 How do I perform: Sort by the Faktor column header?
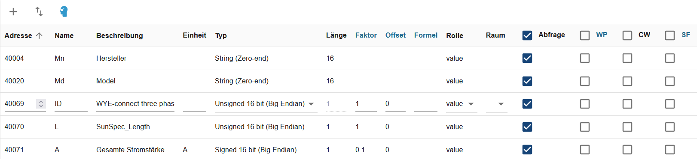(366, 35)
